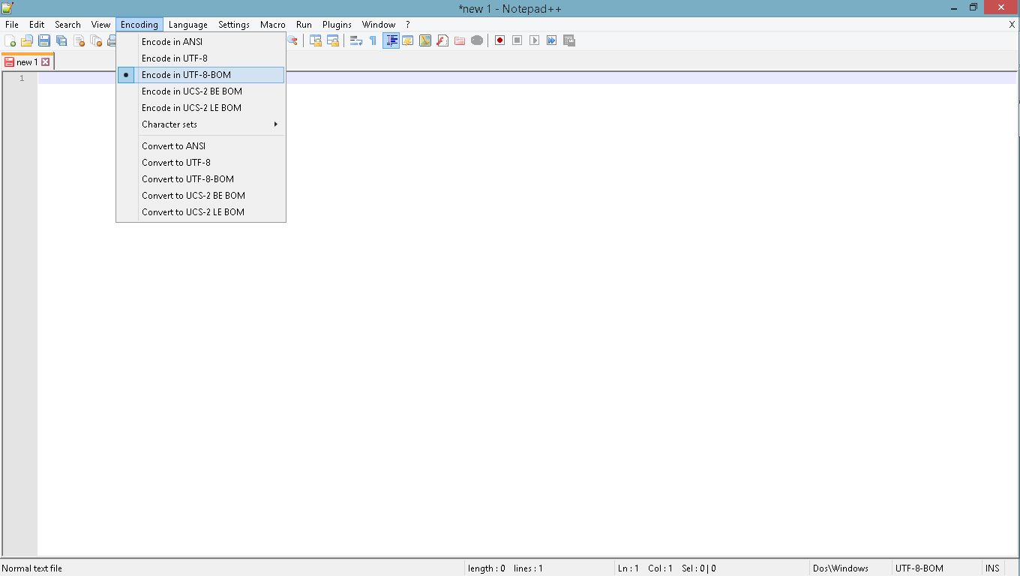The height and width of the screenshot is (576, 1020).
Task: Toggle the Word wrap toolbar icon
Action: click(356, 40)
